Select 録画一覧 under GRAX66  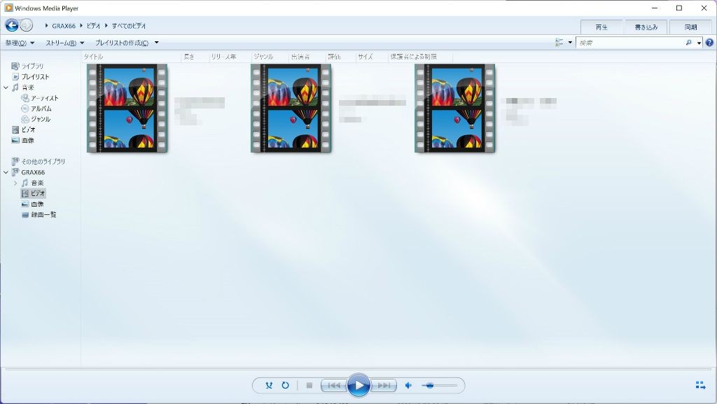coord(39,214)
